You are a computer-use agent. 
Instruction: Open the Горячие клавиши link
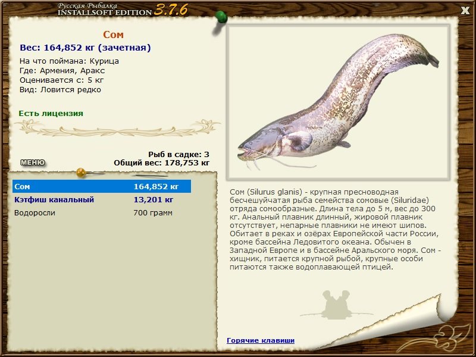tap(261, 340)
